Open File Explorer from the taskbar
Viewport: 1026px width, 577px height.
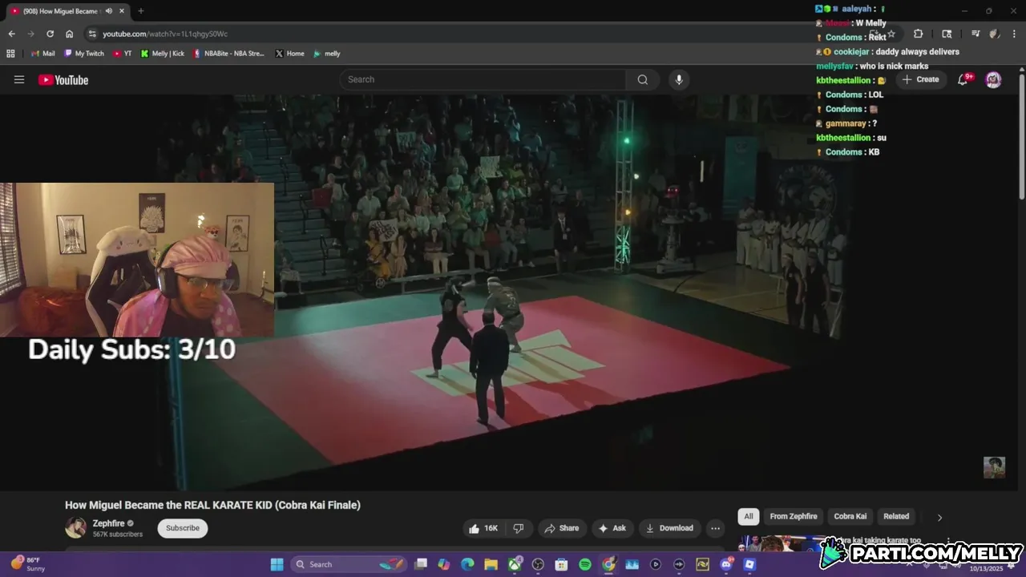click(491, 564)
